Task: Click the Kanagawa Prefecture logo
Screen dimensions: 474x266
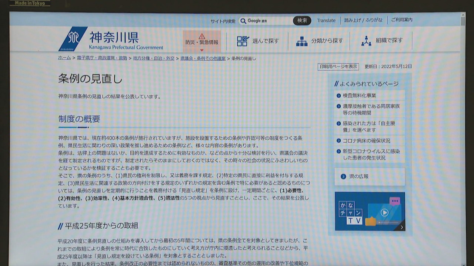Action: click(x=73, y=39)
